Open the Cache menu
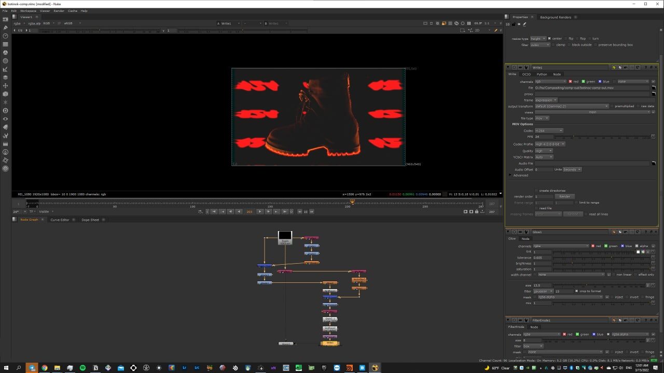 click(x=73, y=10)
